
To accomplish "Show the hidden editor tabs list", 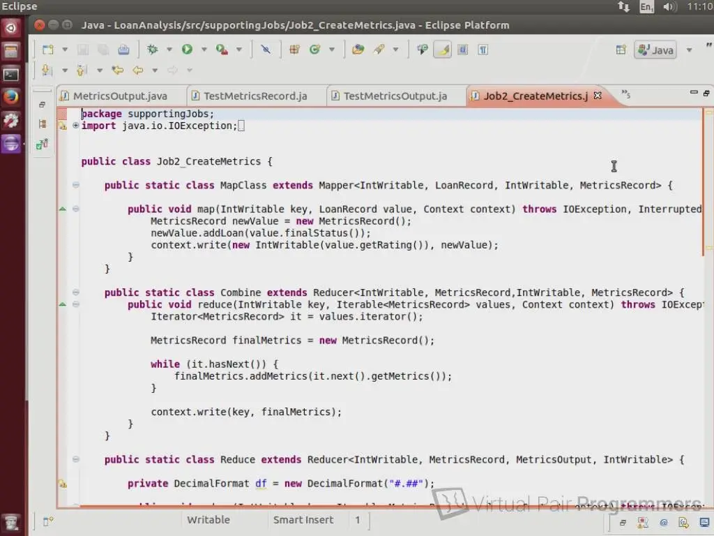I will (x=626, y=94).
